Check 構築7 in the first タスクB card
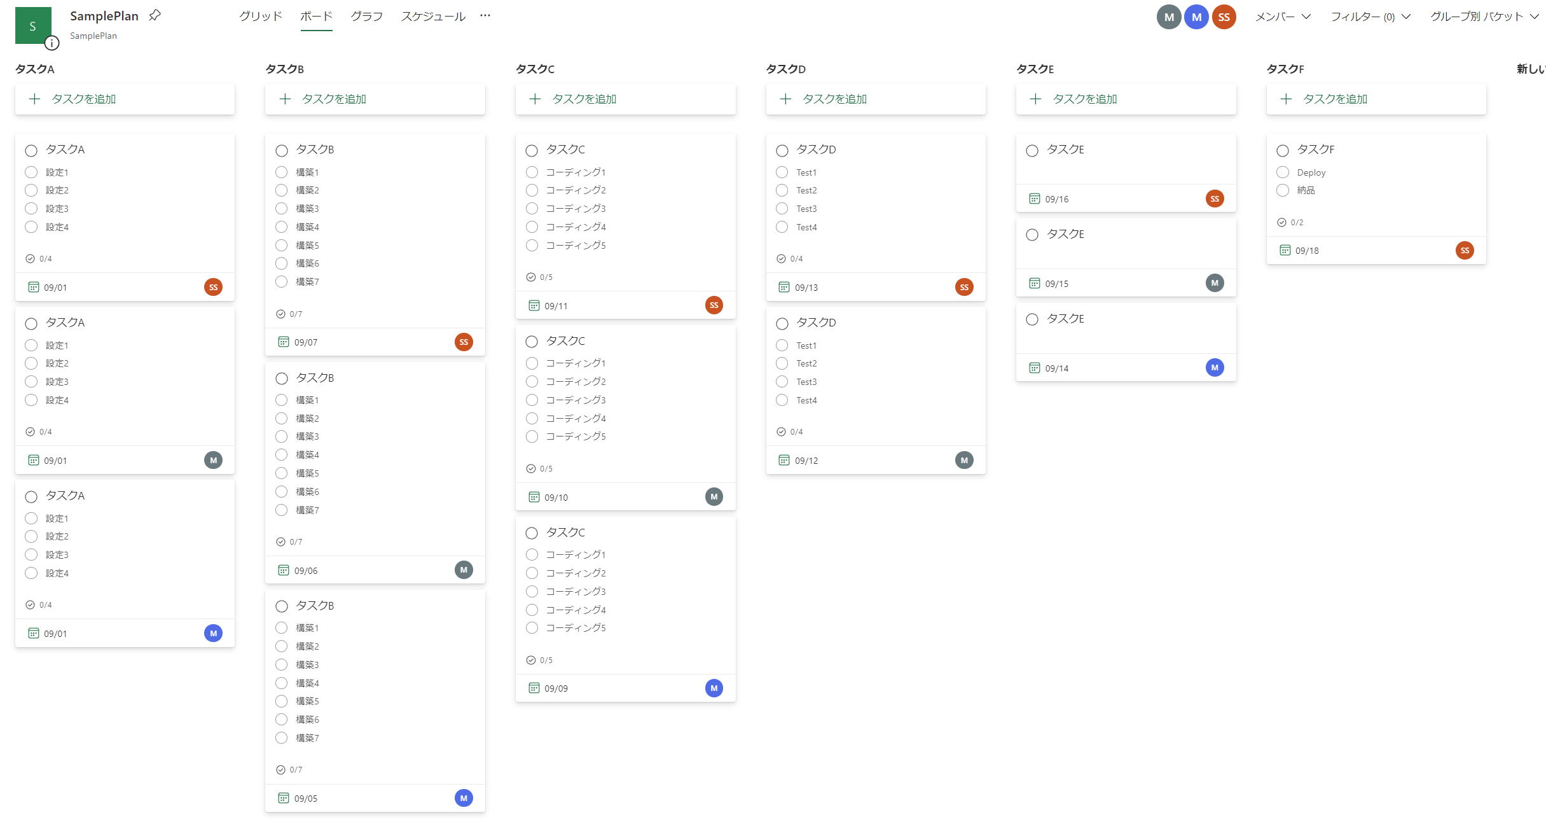The height and width of the screenshot is (838, 1546). [x=282, y=282]
